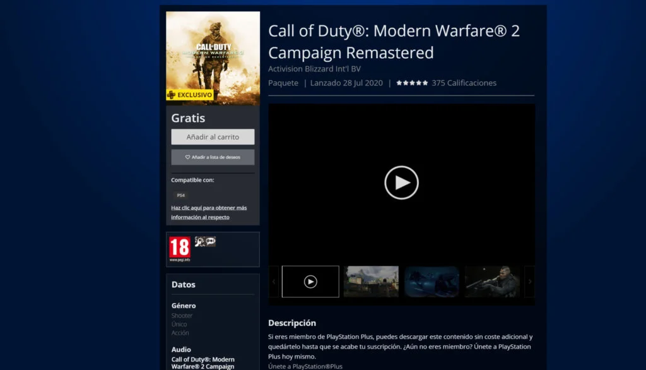Click the bad language content descriptor icon
This screenshot has width=646, height=370.
click(x=211, y=242)
